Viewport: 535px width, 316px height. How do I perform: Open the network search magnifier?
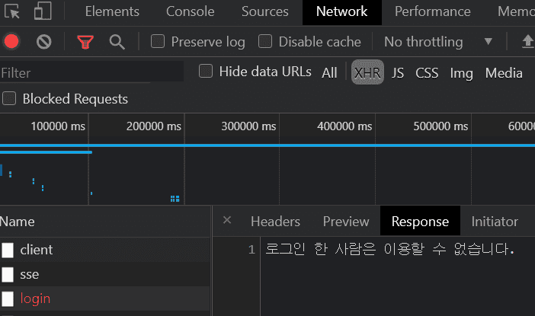tap(117, 42)
